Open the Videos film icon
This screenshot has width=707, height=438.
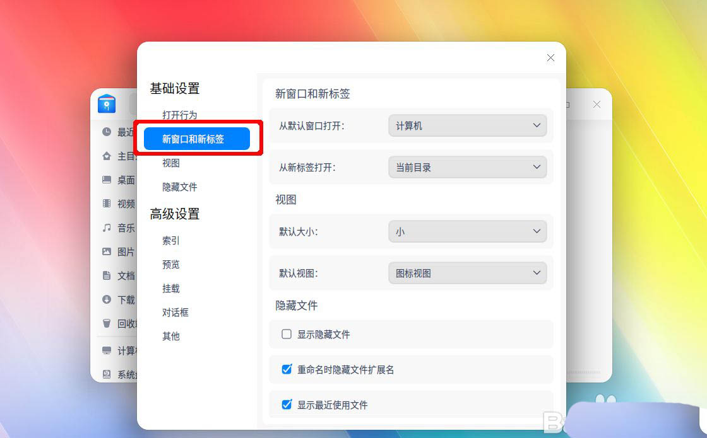[x=107, y=204]
